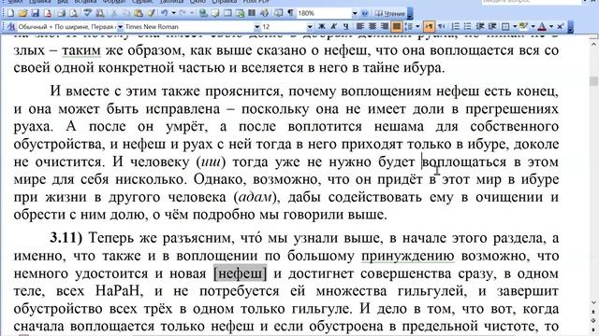Image resolution: width=599 pixels, height=336 pixels.
Task: Switch to Чтение reading layout
Action: coord(389,13)
